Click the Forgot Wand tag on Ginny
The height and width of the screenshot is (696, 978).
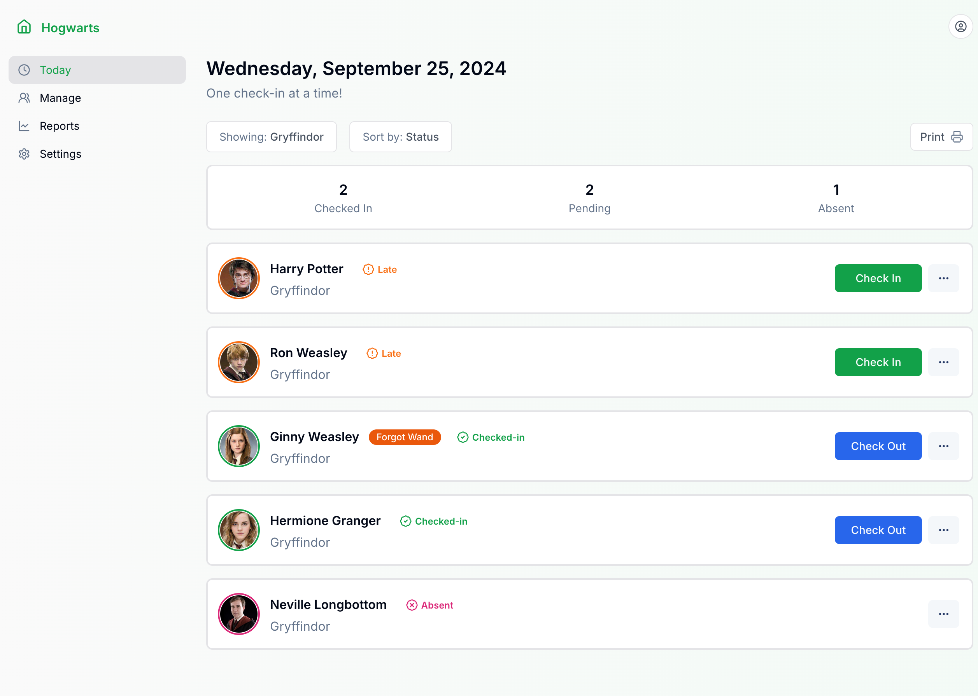pyautogui.click(x=405, y=437)
